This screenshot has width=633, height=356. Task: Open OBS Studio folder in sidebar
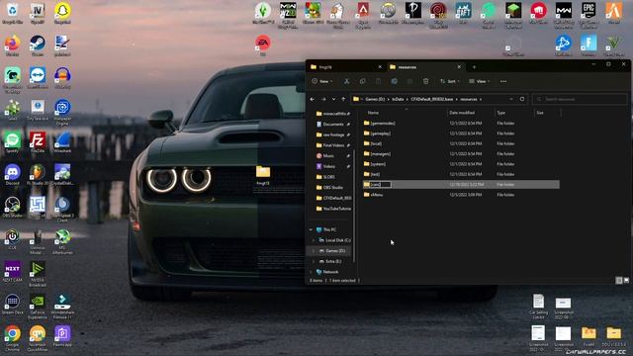(332, 187)
